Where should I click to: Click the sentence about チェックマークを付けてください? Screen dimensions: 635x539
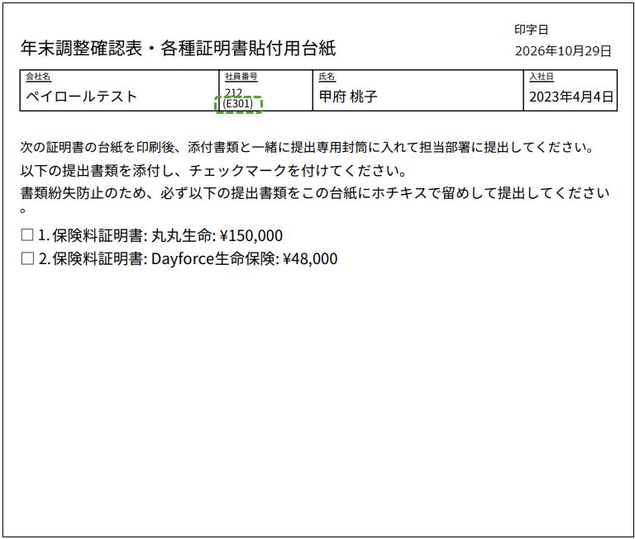[x=213, y=171]
